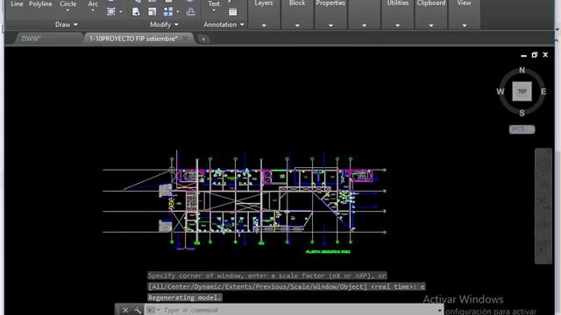This screenshot has width=561, height=315.
Task: Click N on the ViewCube compass
Action: coord(522,70)
